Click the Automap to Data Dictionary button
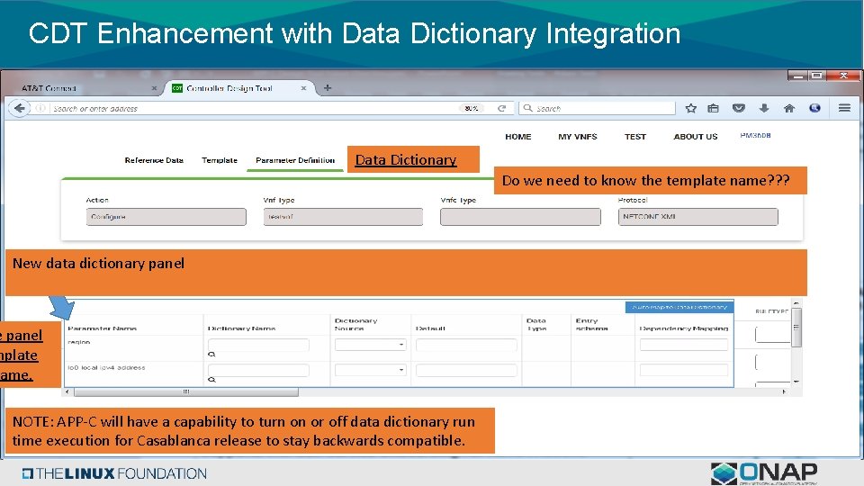This screenshot has width=864, height=486. [679, 307]
